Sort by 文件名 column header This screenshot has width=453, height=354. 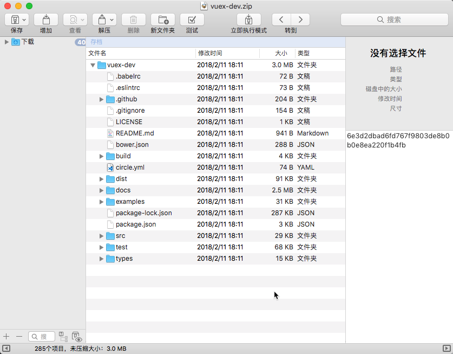click(x=141, y=53)
